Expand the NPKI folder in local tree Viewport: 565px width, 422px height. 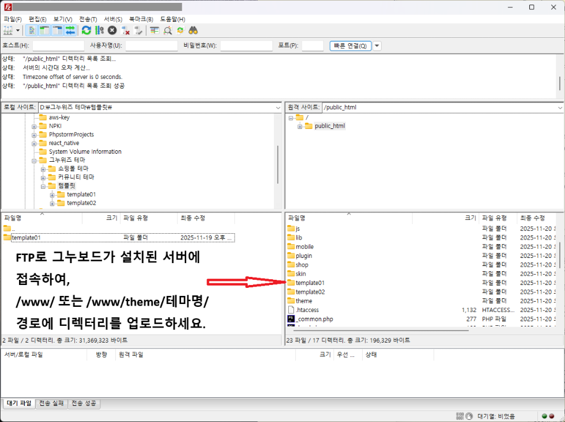[x=35, y=126]
